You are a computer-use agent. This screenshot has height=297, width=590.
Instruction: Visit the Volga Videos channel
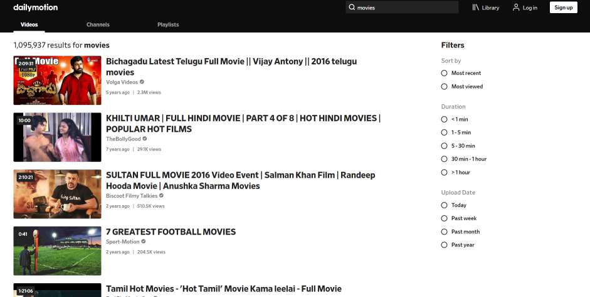tap(122, 82)
